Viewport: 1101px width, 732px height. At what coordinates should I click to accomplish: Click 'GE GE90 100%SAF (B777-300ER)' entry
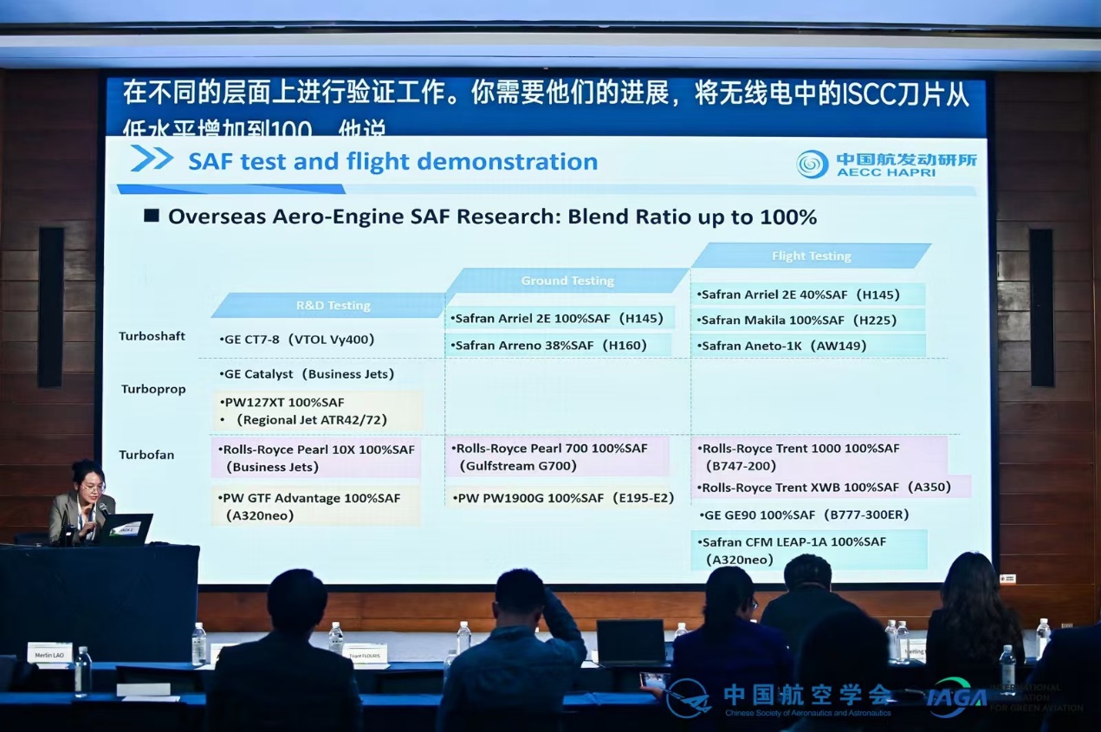point(804,515)
